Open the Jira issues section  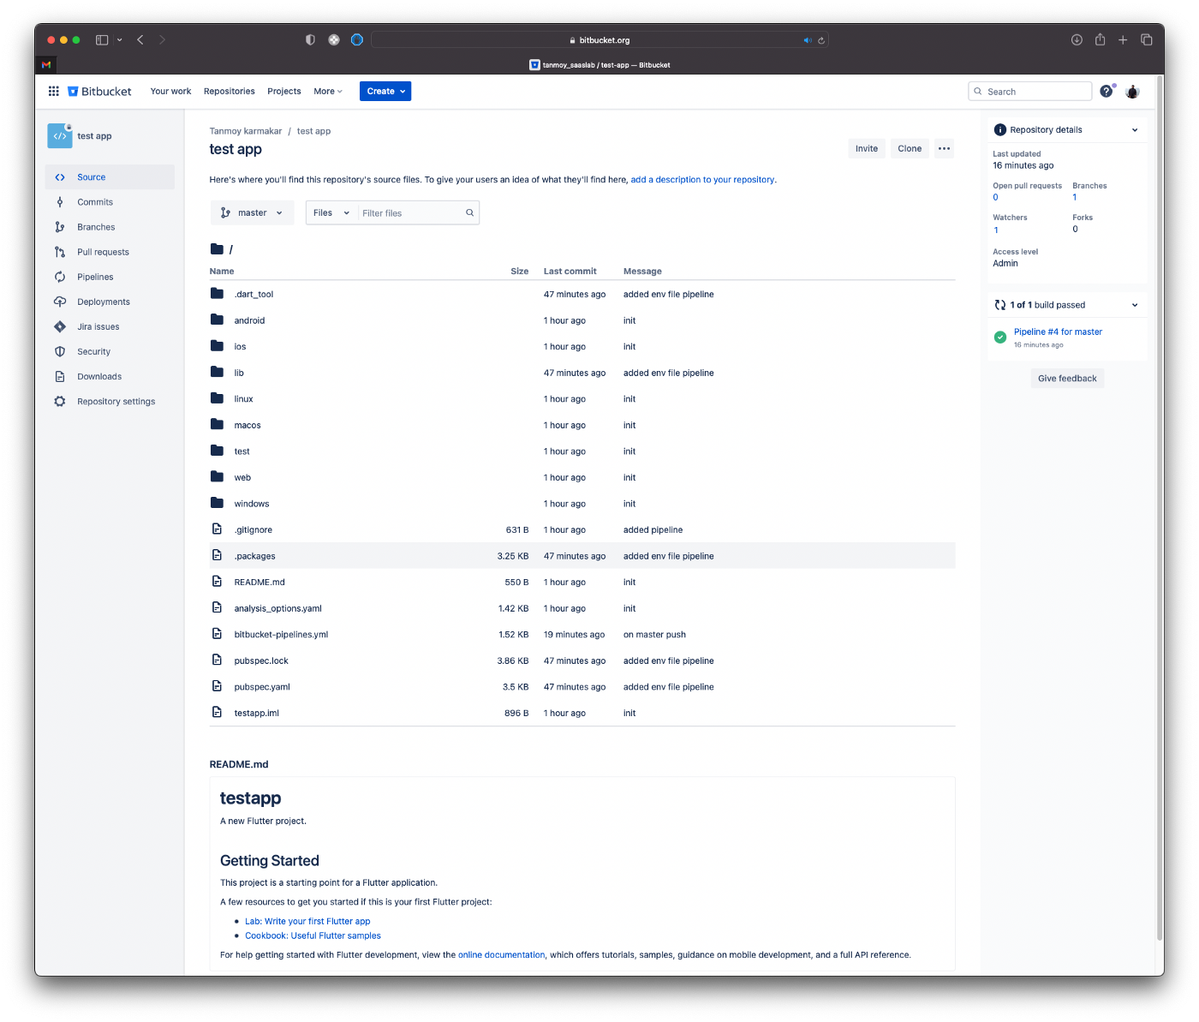click(98, 326)
